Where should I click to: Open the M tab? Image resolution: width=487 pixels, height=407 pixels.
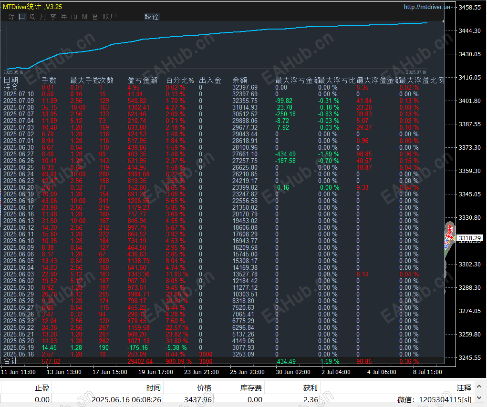84,17
